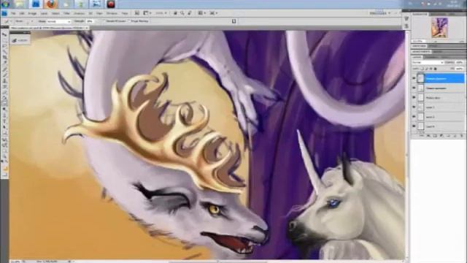Viewport: 467px width, 263px height.
Task: Expand the collapsed Adjustments panel
Action: coord(422,52)
